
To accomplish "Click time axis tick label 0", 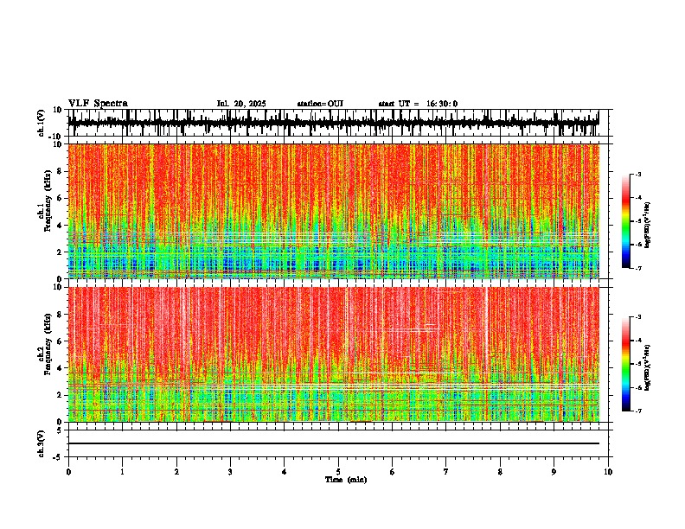I will (x=68, y=472).
